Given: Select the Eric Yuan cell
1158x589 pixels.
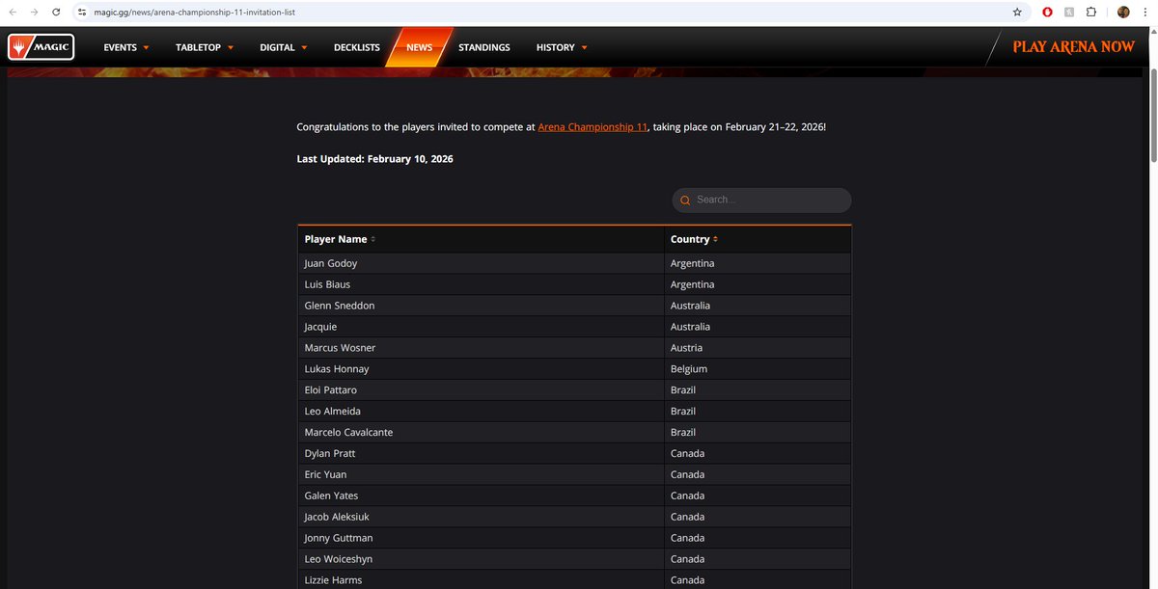Looking at the screenshot, I should [481, 474].
